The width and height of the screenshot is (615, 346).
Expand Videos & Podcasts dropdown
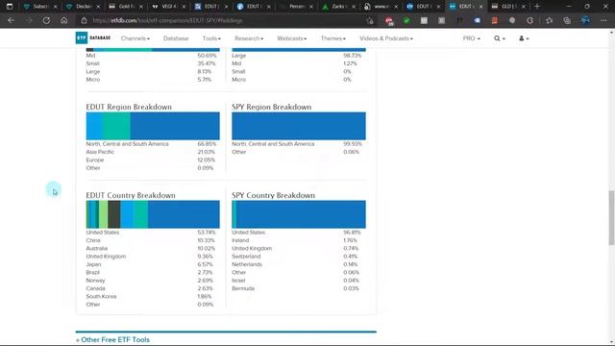386,38
